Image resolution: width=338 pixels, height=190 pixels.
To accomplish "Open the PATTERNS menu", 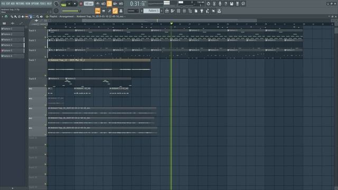I will click(x=20, y=4).
